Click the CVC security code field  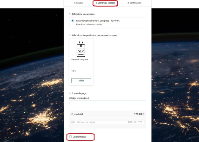click(x=140, y=122)
